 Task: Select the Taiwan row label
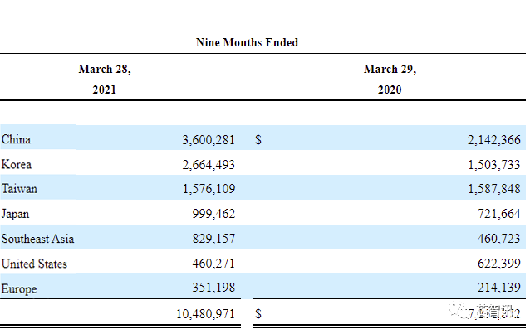click(x=20, y=190)
